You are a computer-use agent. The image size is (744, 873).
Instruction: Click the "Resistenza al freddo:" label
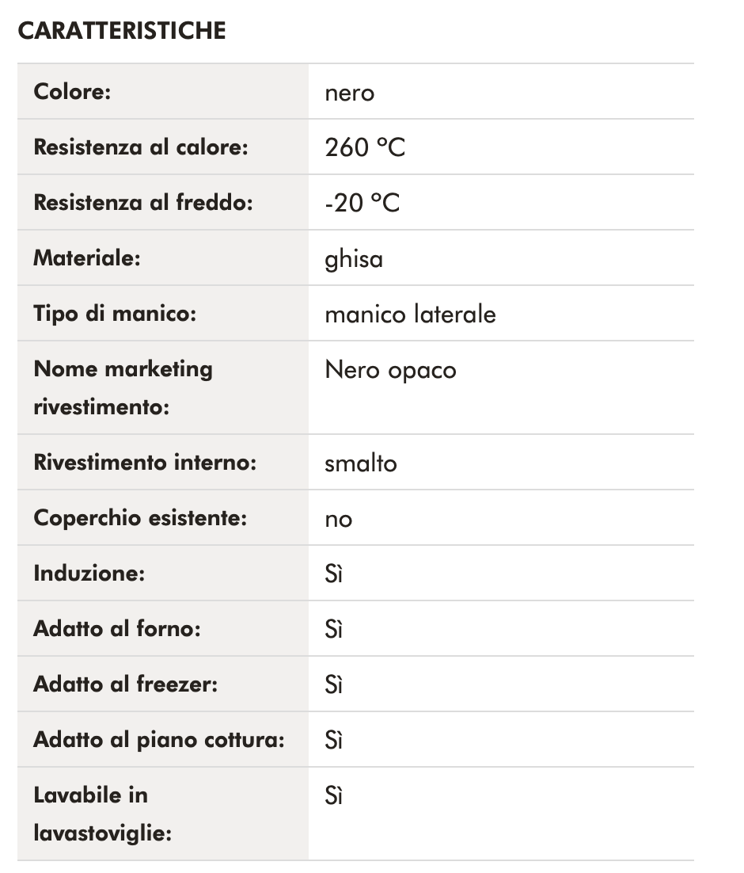(x=142, y=203)
